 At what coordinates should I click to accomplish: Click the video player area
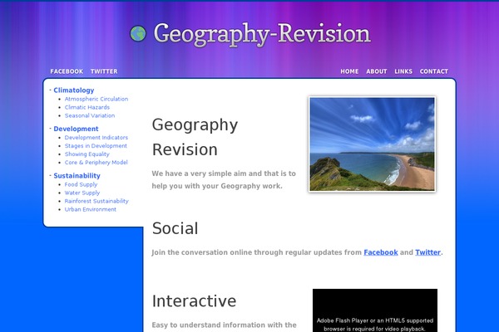click(x=374, y=311)
